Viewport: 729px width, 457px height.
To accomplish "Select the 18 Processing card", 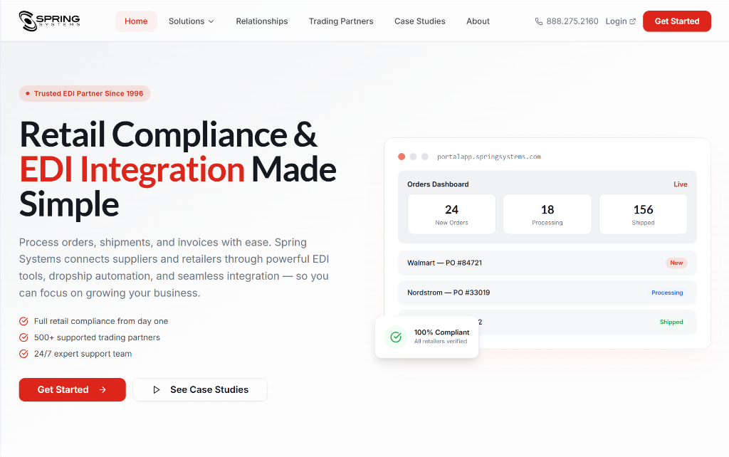I will click(547, 214).
